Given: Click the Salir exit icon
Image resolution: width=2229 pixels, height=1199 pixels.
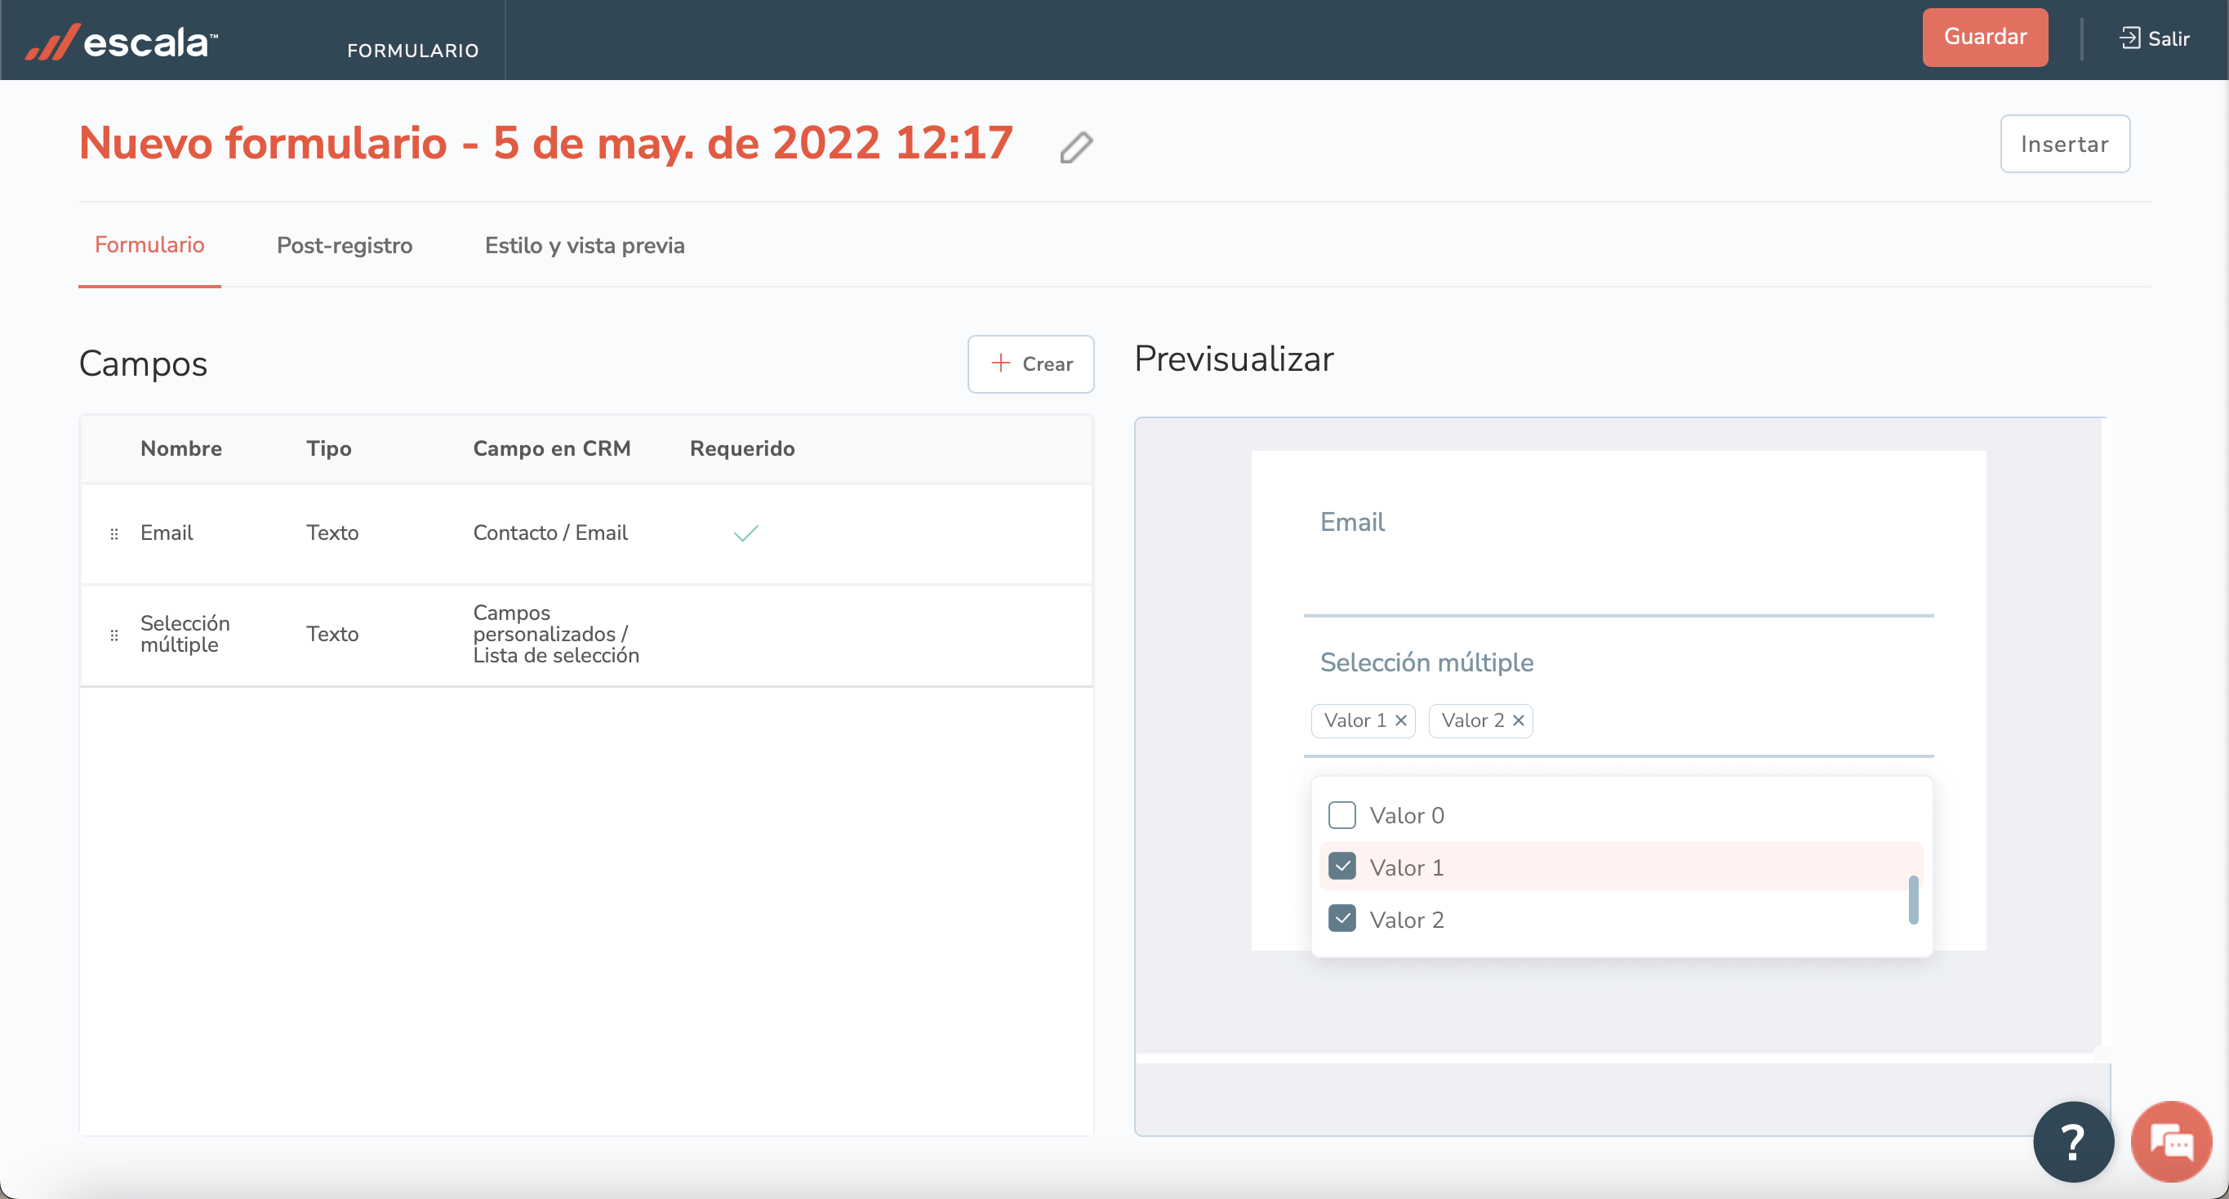Looking at the screenshot, I should coord(2129,38).
